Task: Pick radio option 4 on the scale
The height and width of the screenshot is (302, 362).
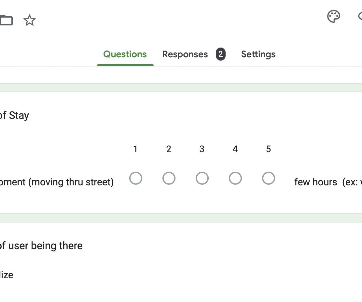Action: coord(235,178)
